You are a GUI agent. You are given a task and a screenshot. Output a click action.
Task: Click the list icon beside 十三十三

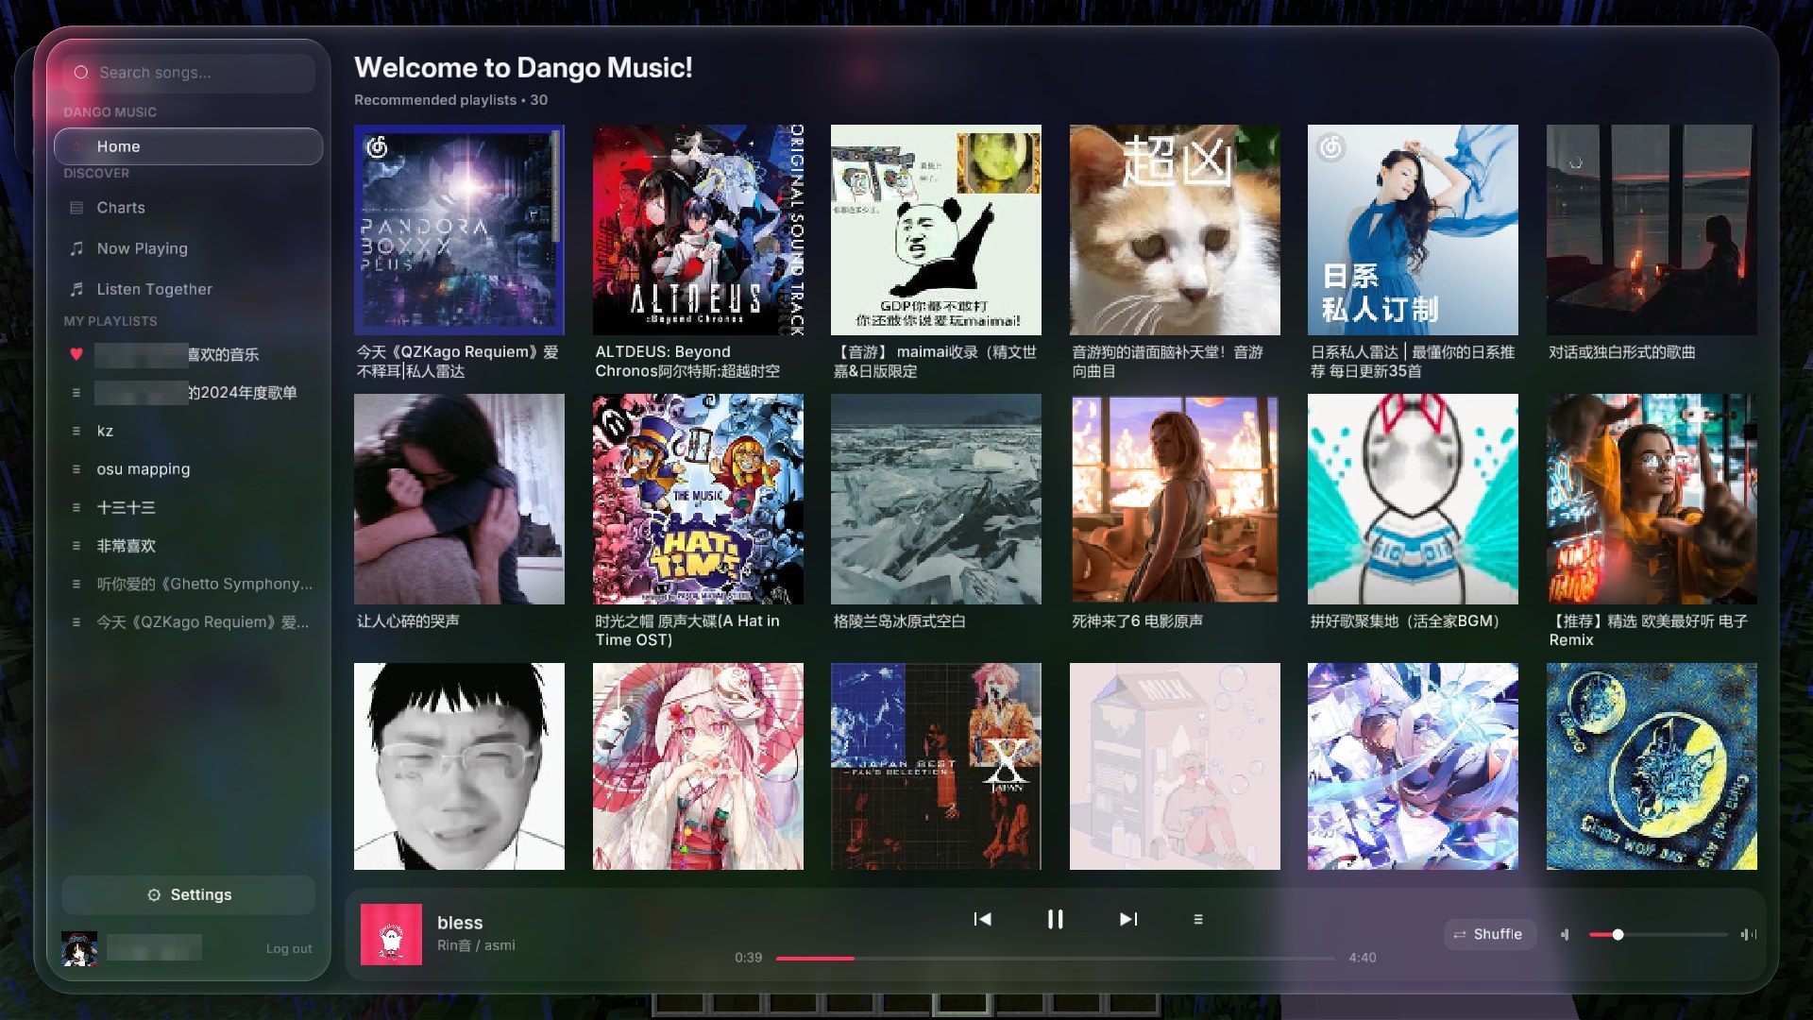76,507
